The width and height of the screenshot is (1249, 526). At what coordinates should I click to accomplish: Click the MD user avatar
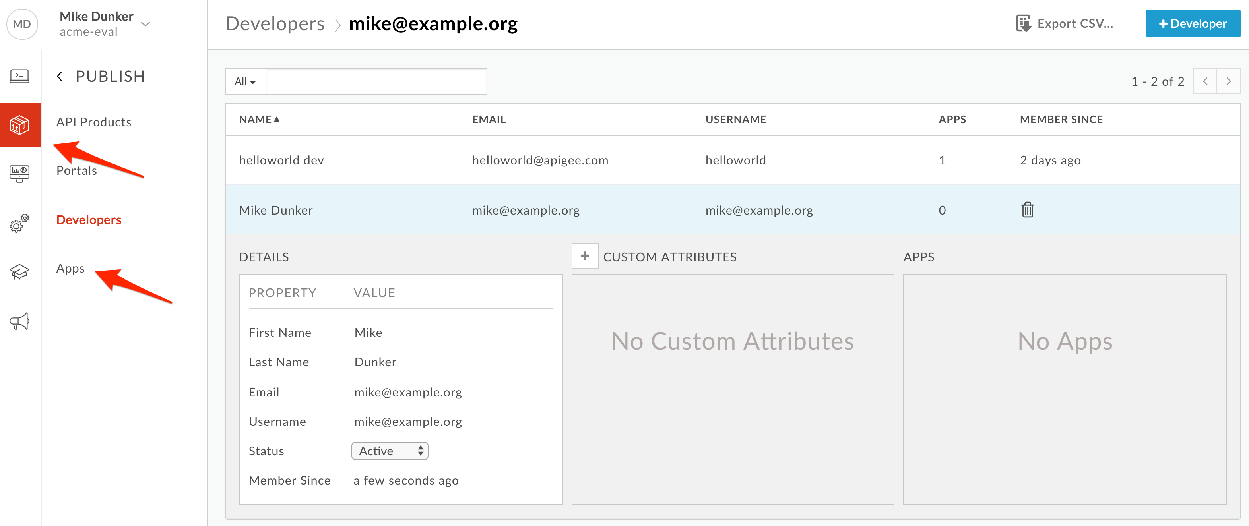pyautogui.click(x=22, y=24)
